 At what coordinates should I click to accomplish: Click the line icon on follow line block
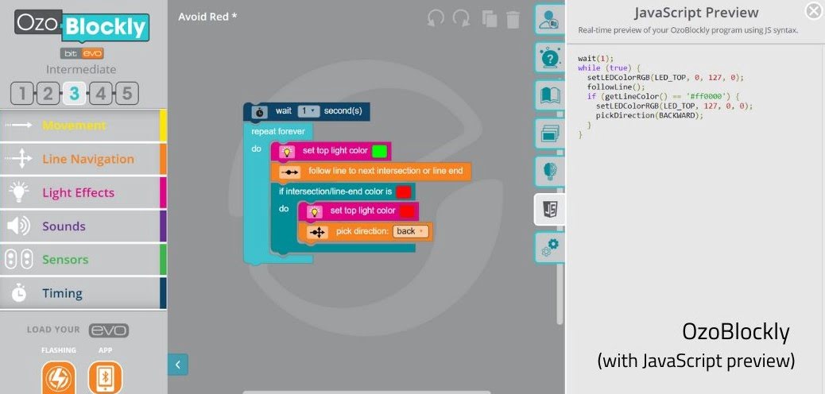pyautogui.click(x=290, y=172)
